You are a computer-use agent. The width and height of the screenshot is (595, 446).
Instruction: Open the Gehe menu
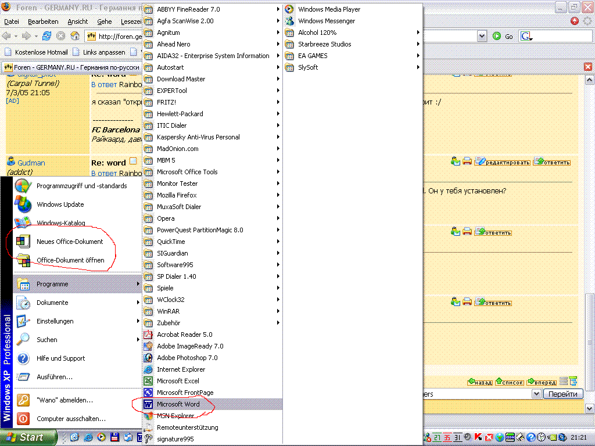[105, 21]
